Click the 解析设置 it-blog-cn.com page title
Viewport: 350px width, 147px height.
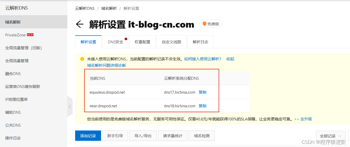coord(142,25)
